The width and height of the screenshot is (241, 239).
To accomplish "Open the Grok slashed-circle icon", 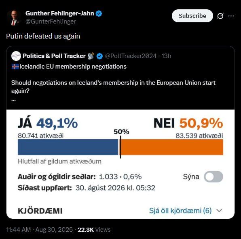I will click(220, 16).
